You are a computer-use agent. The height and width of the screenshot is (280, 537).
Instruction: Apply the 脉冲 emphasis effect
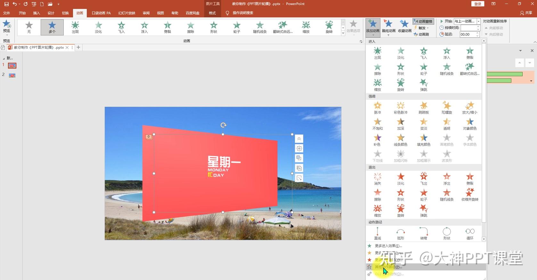pyautogui.click(x=378, y=108)
